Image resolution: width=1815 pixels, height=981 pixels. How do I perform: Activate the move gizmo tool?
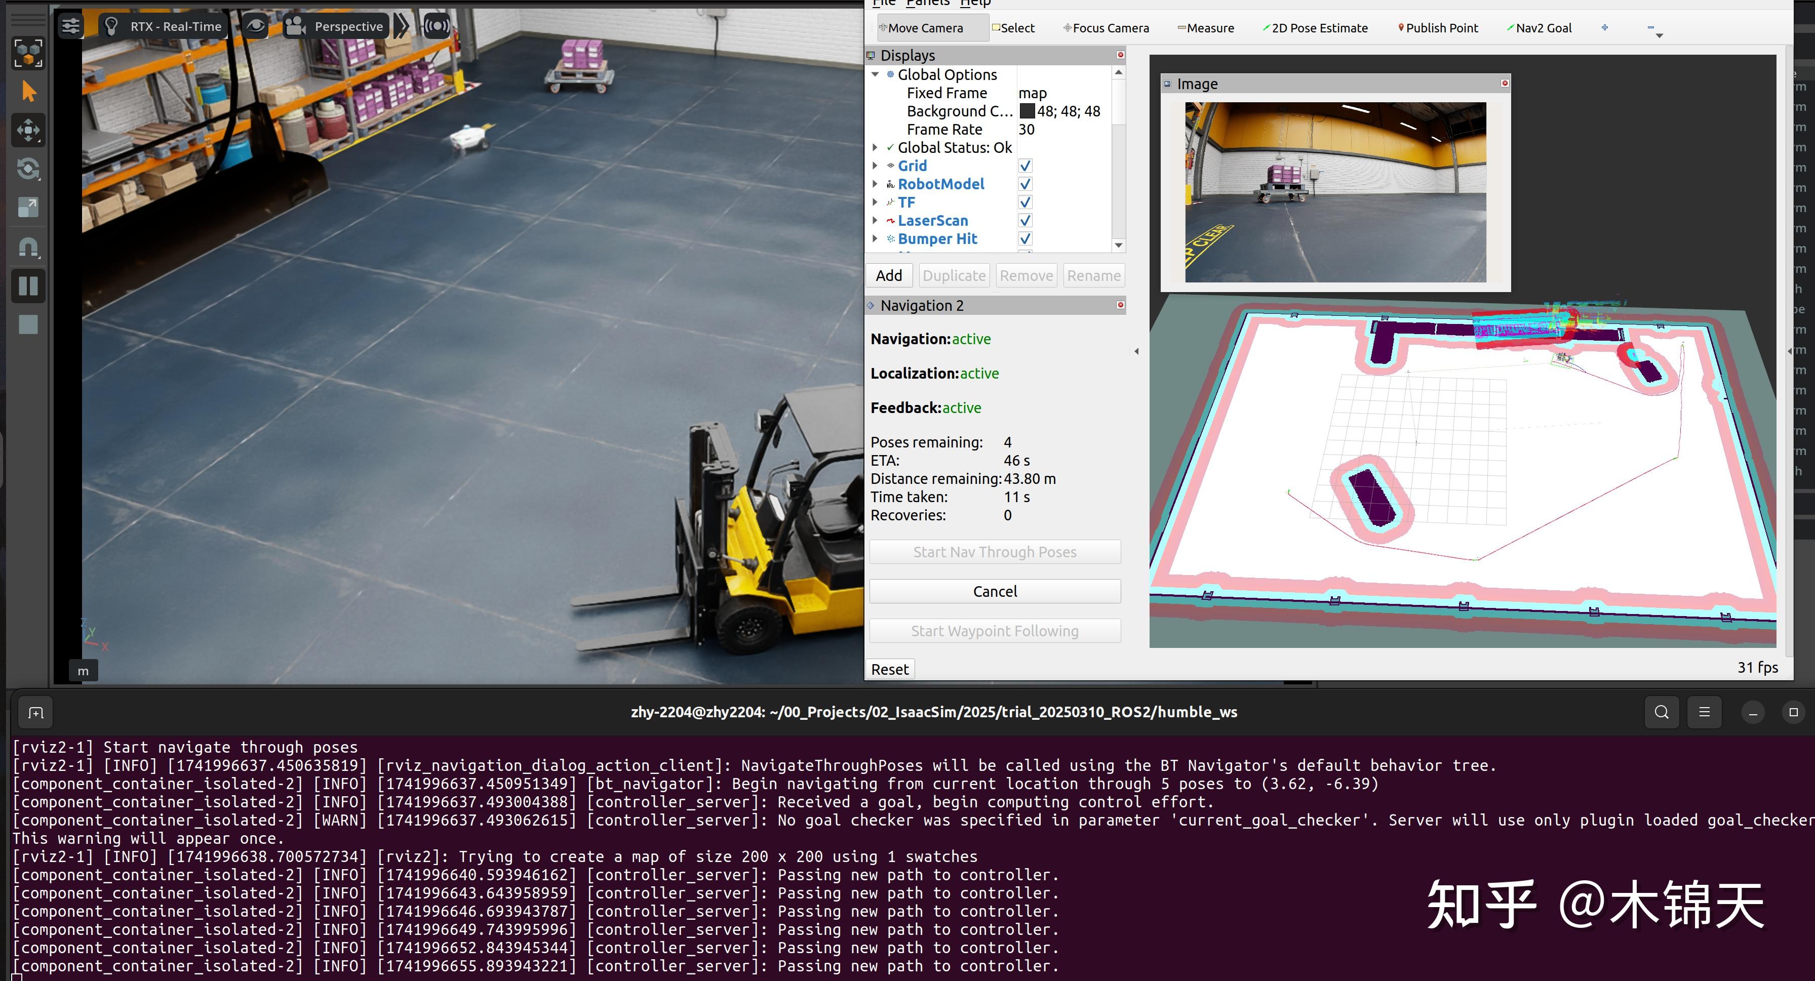tap(28, 130)
